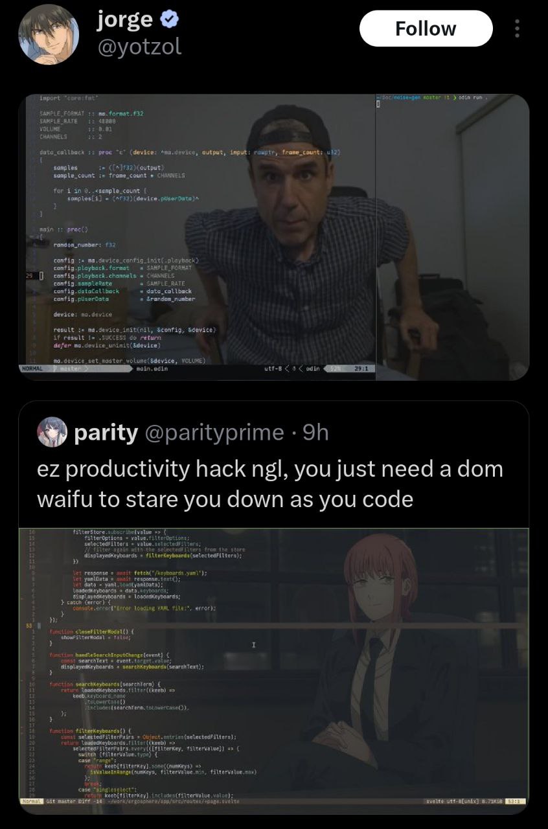
Task: Open the quoted tweet text about productivity hack
Action: click(269, 483)
